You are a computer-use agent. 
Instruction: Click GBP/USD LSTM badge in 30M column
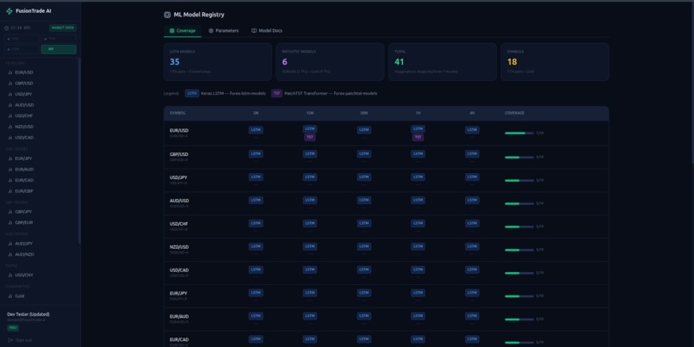[364, 153]
